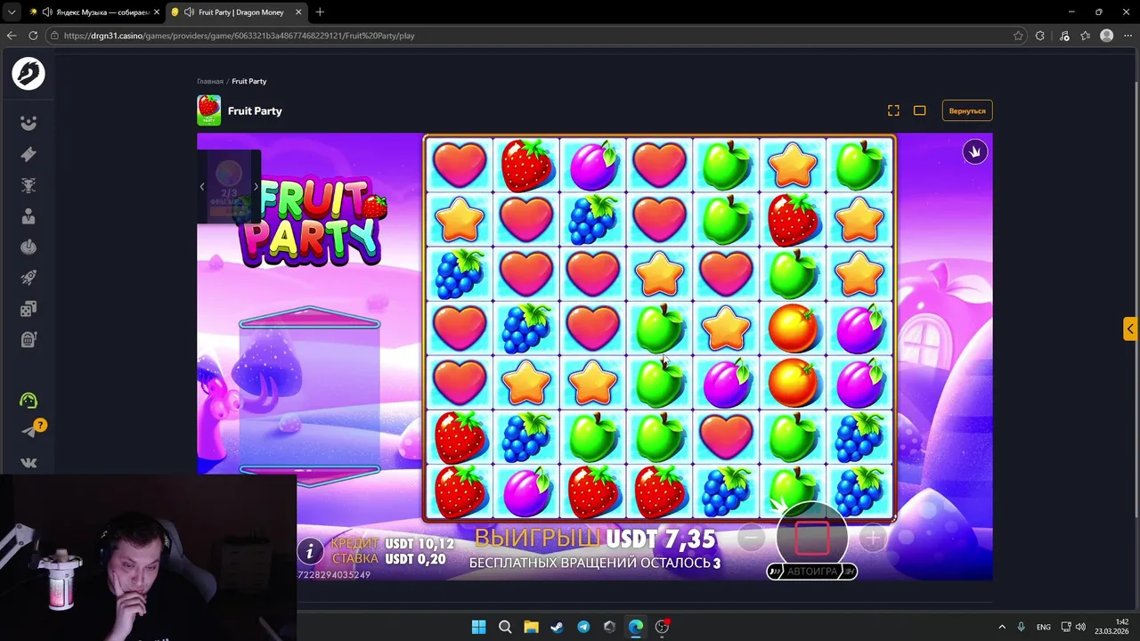Click the credit value USDT 10,12
This screenshot has width=1140, height=641.
pos(419,543)
